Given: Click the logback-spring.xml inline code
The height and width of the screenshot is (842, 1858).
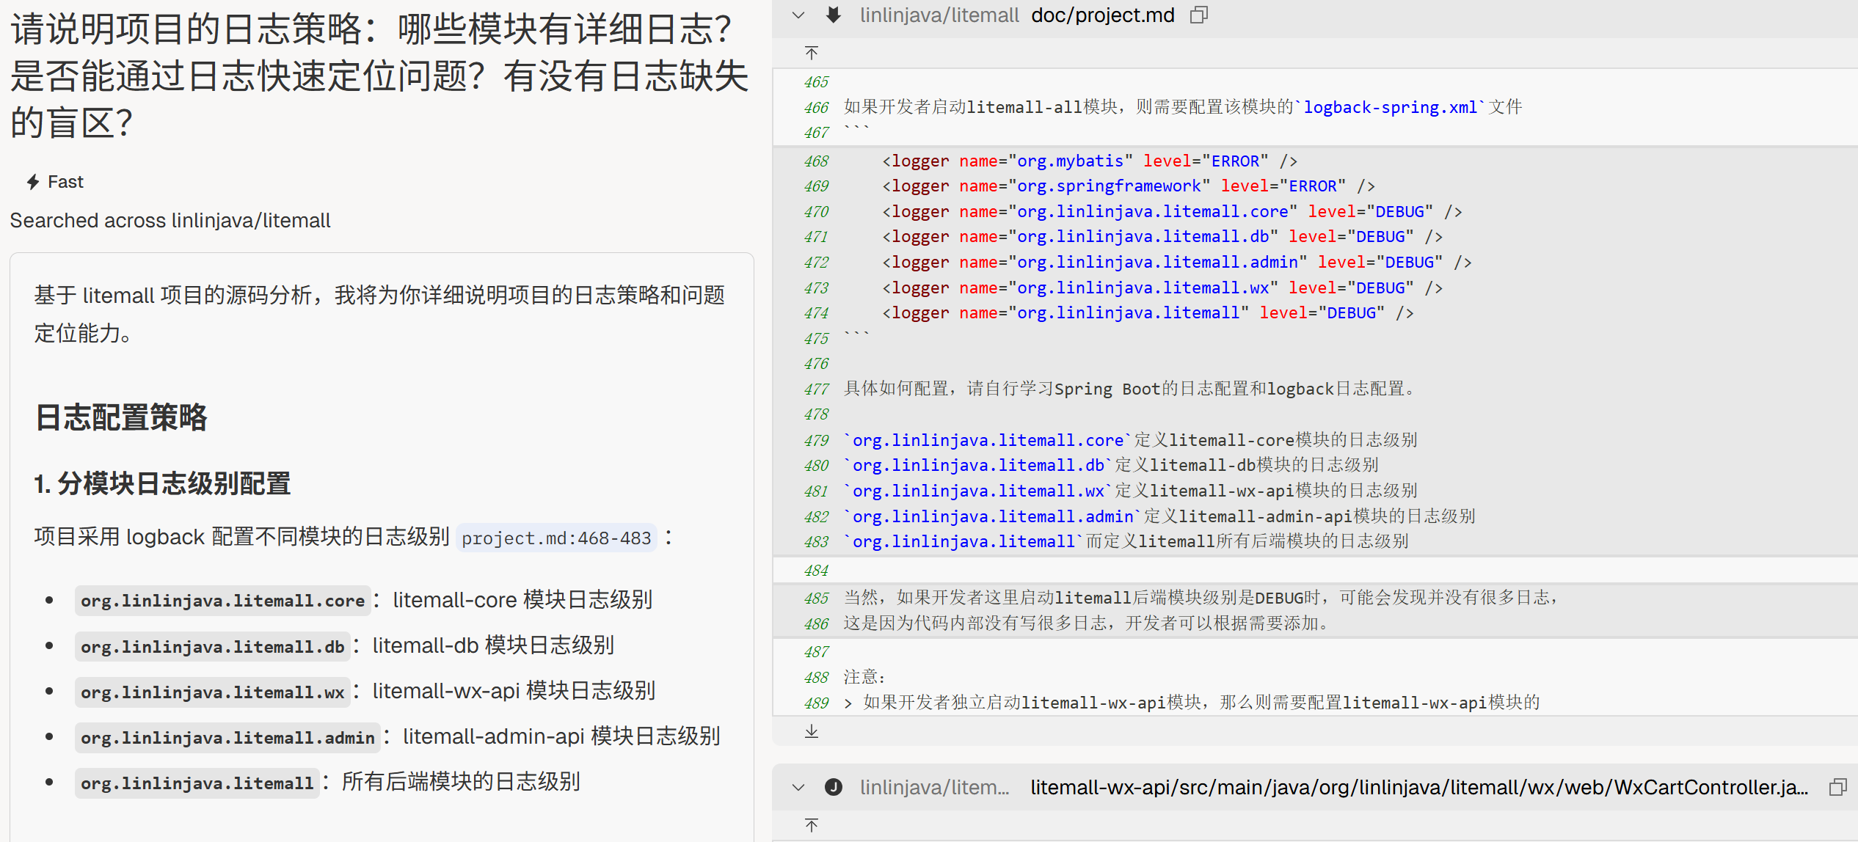Looking at the screenshot, I should [x=1390, y=107].
